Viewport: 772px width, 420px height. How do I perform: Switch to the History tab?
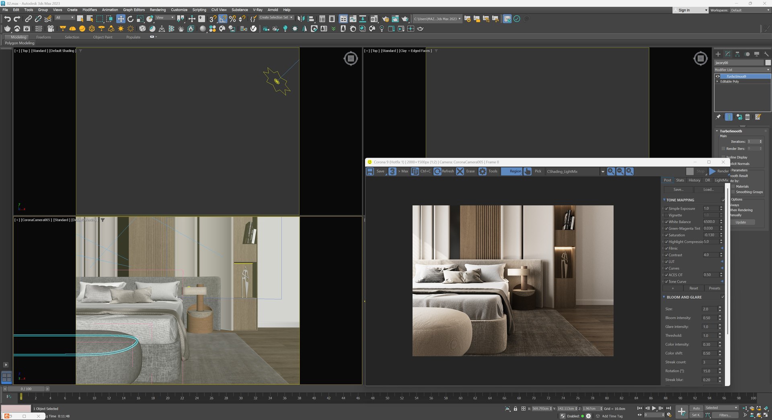point(694,180)
